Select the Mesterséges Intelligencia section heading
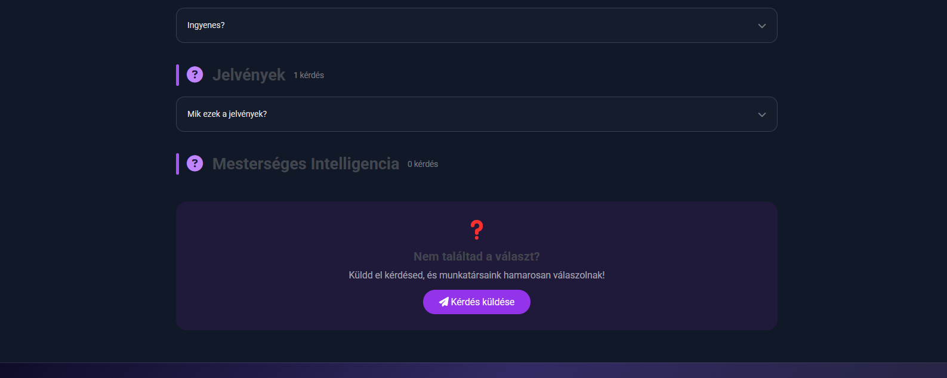This screenshot has height=378, width=947. (x=306, y=164)
